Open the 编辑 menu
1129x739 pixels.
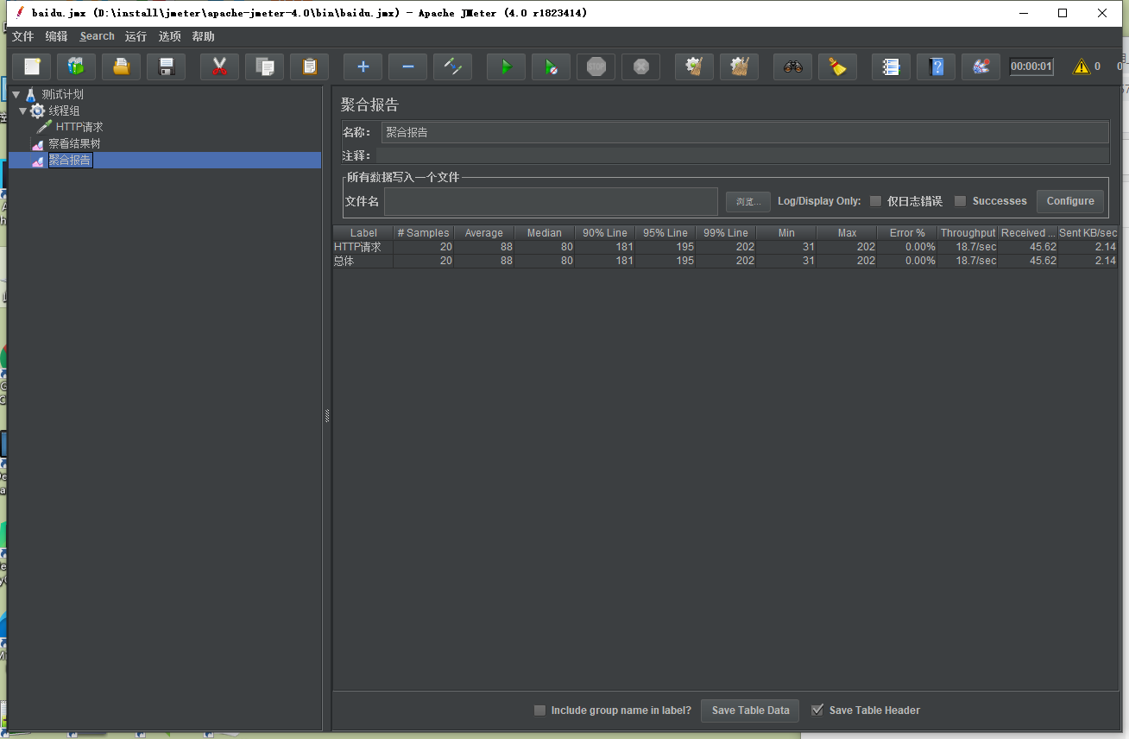pyautogui.click(x=57, y=36)
